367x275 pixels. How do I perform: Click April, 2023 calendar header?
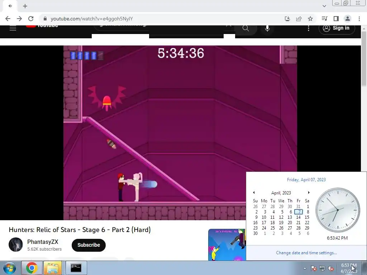pos(281,193)
